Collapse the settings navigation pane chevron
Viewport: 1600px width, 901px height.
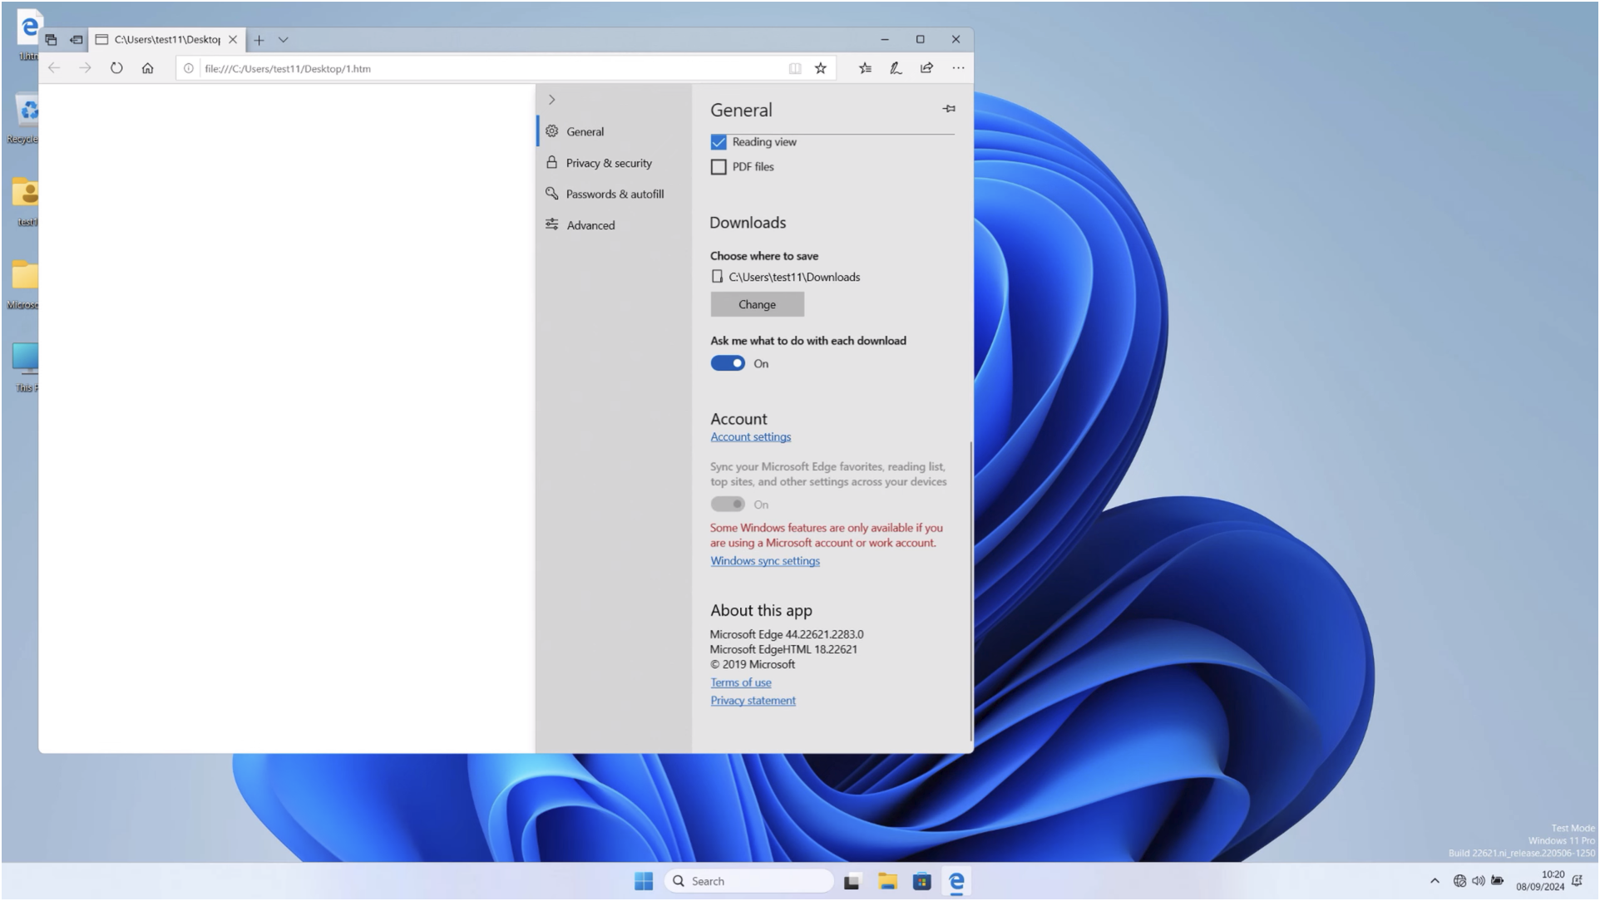[551, 100]
